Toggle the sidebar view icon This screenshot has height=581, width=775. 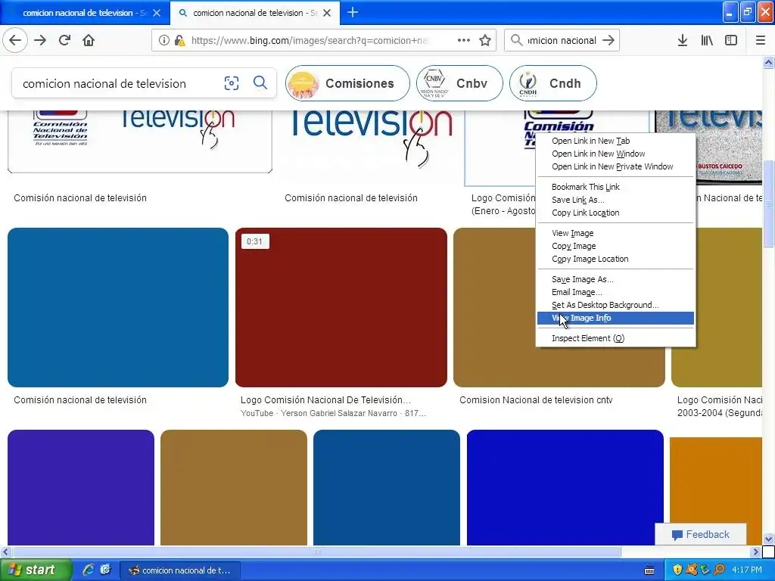(x=731, y=41)
